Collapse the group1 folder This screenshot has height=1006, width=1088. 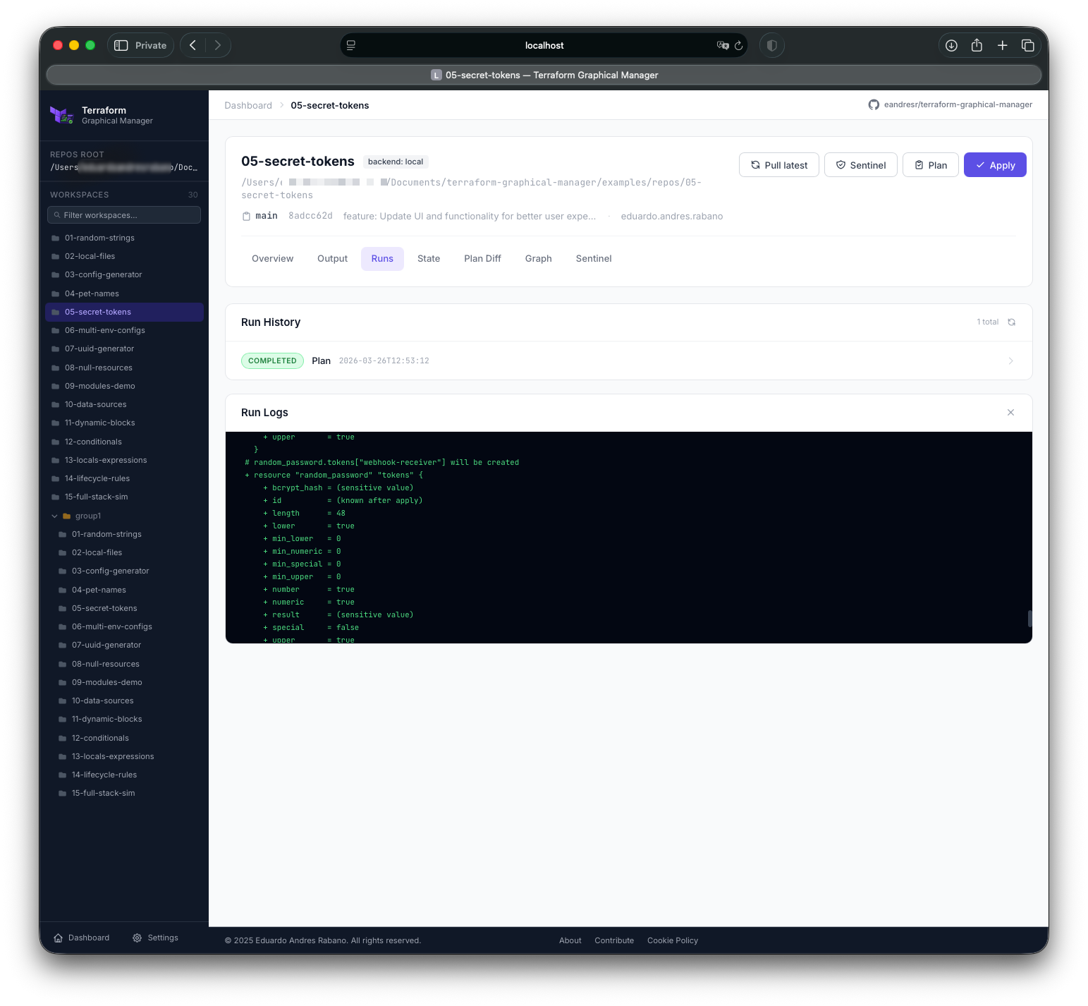(55, 516)
